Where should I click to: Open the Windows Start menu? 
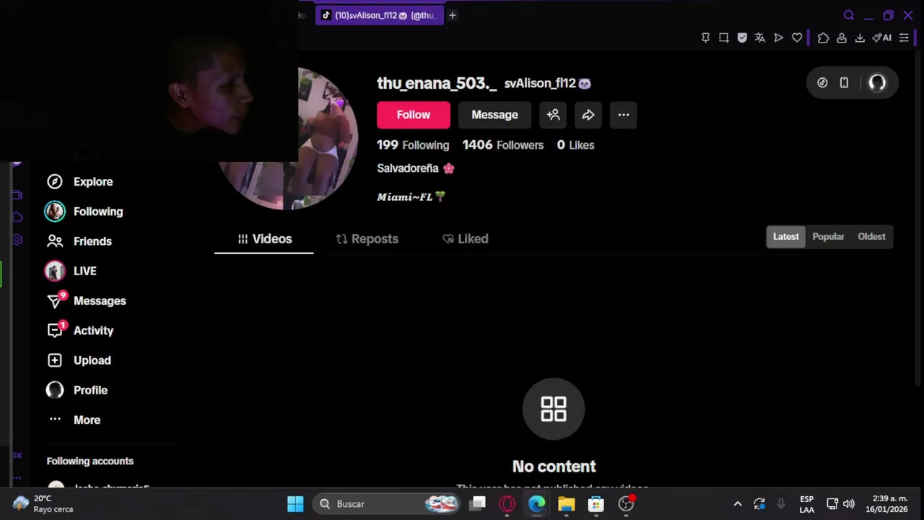295,504
